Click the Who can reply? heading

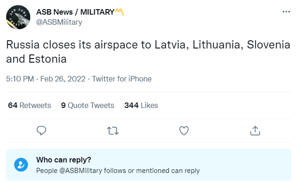click(63, 160)
